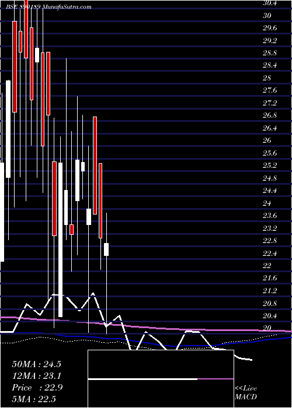This screenshot has width=292, height=408.
Task: Click the Price : 22.9 value
Action: [37, 388]
